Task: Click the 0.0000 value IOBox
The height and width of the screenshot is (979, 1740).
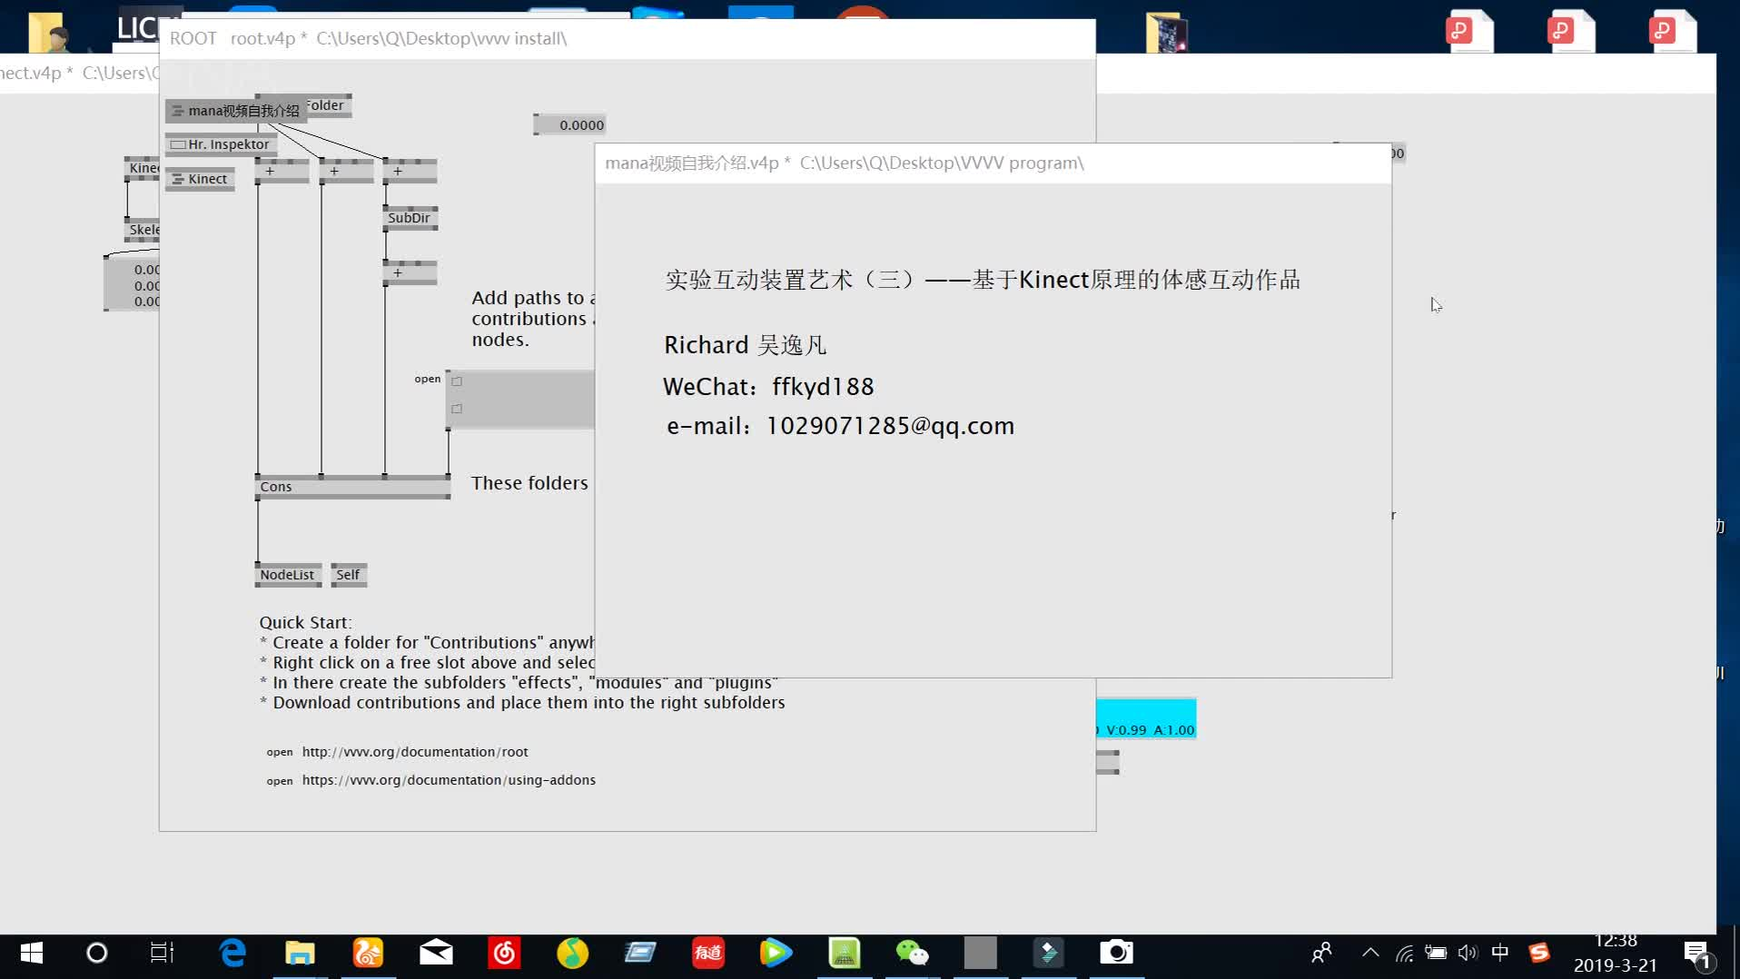Action: pyautogui.click(x=570, y=125)
